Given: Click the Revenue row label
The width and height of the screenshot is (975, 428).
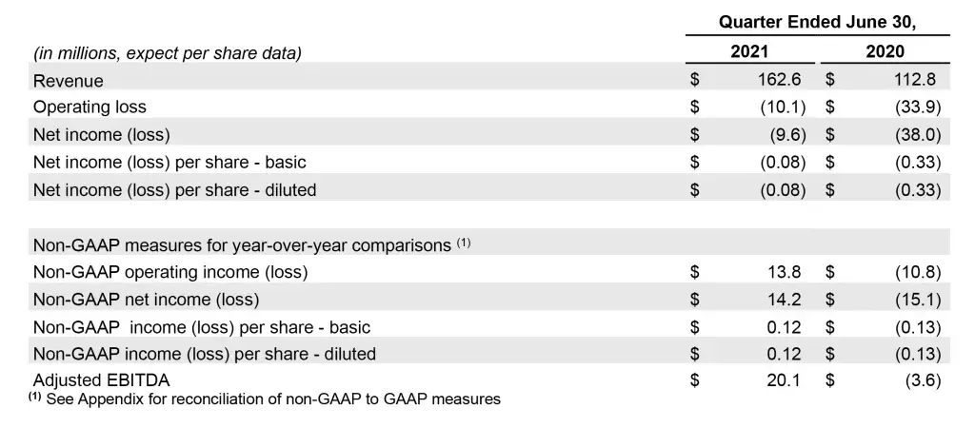Looking at the screenshot, I should click(x=69, y=81).
